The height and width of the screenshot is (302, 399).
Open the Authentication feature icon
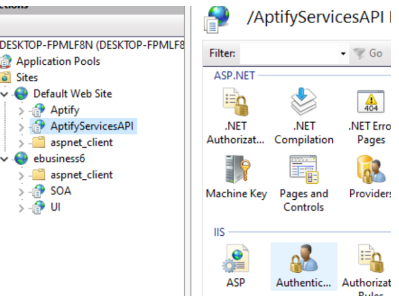(304, 259)
